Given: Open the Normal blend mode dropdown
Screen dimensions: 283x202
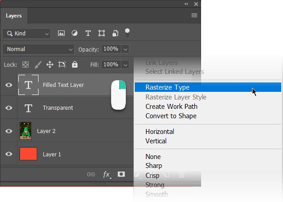Looking at the screenshot, I should [x=39, y=49].
